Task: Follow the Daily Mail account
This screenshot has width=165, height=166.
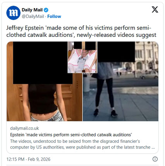Action: tap(54, 16)
